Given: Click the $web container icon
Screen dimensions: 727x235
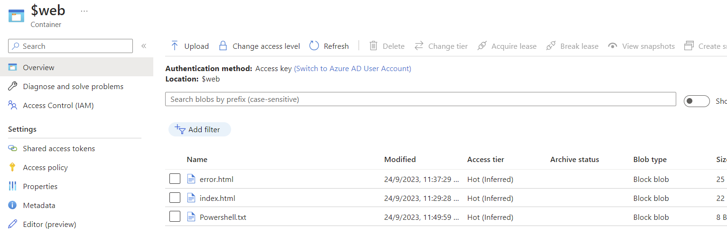Looking at the screenshot, I should (16, 16).
